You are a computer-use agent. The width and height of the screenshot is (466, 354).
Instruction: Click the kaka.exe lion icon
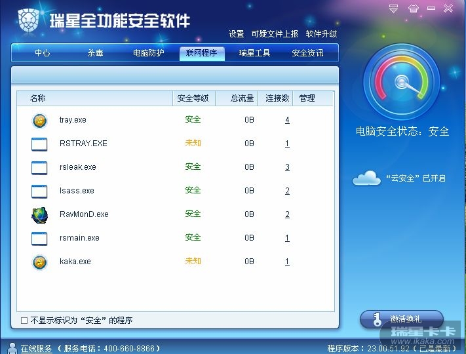tap(39, 262)
